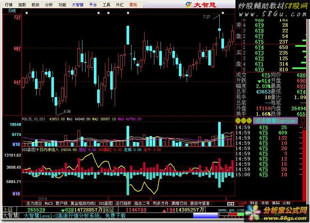This screenshot has height=223, width=310.
Task: Open the 工具 menu
Action: [106, 5]
